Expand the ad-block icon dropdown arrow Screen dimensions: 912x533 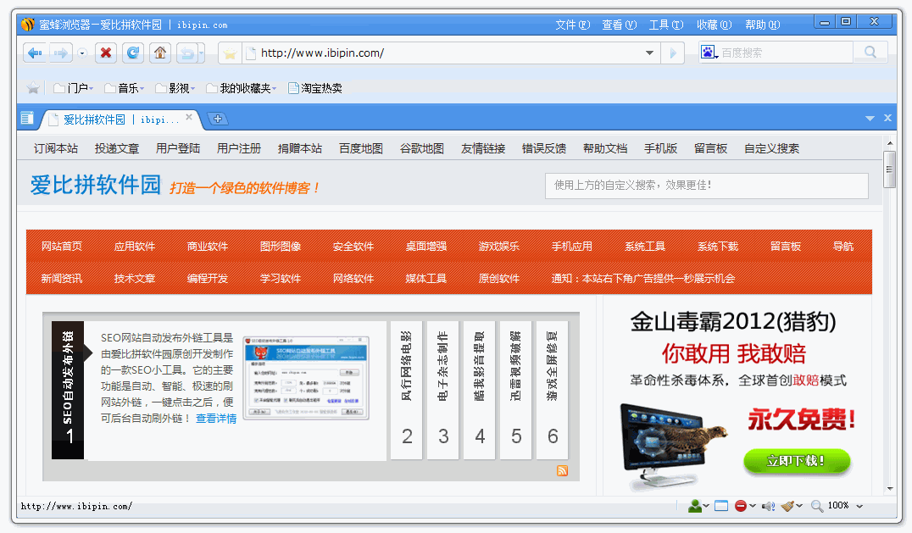[753, 506]
